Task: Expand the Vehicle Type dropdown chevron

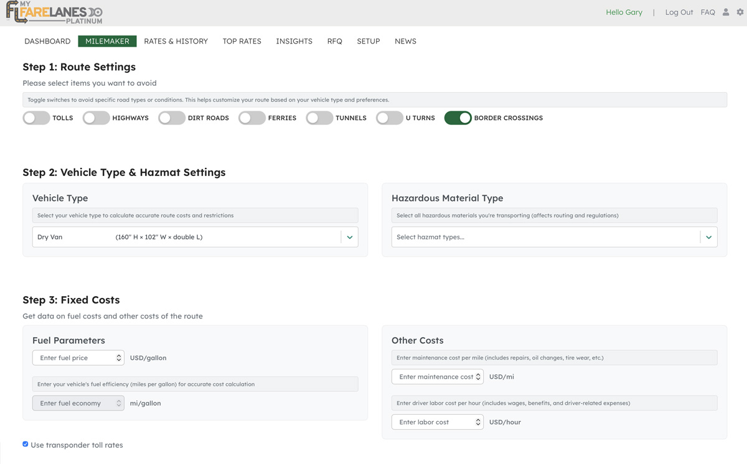Action: (x=350, y=237)
